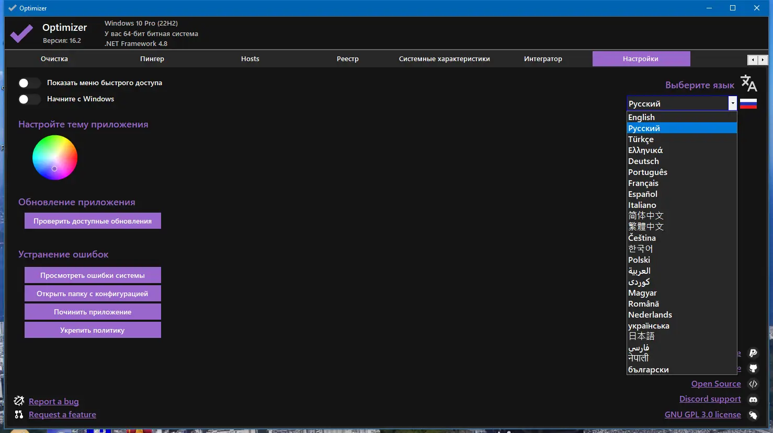The image size is (773, 433).
Task: Pick Magyar from the language list
Action: [x=682, y=293]
